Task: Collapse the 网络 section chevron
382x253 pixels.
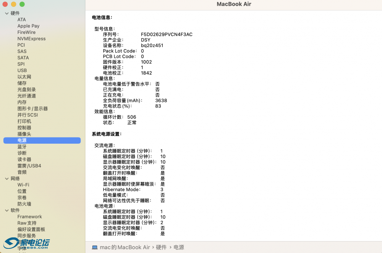Action: coord(7,179)
